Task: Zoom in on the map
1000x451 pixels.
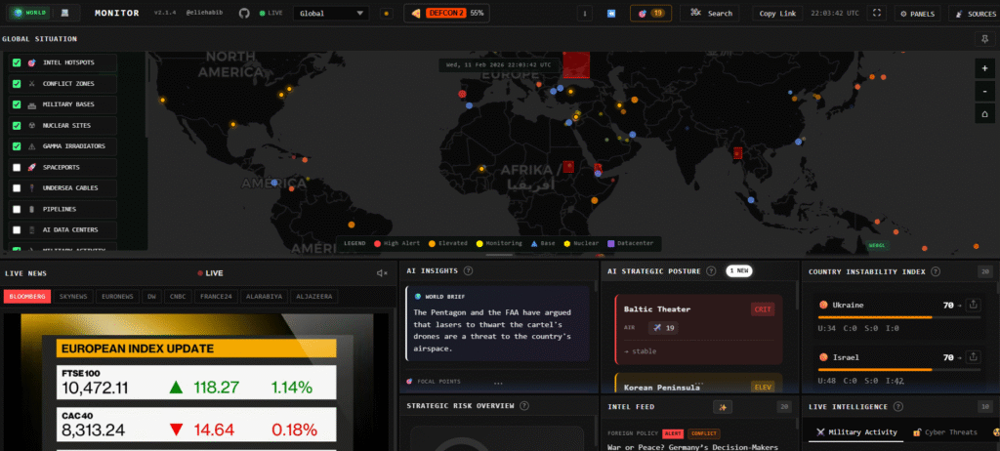Action: pos(983,68)
